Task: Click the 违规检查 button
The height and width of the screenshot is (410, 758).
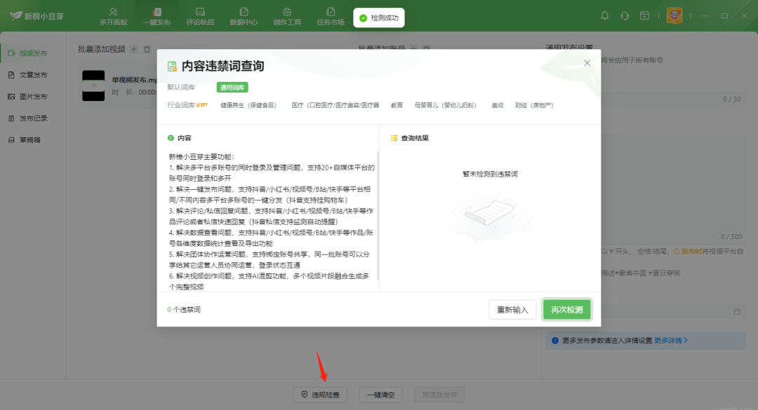Action: click(x=320, y=395)
